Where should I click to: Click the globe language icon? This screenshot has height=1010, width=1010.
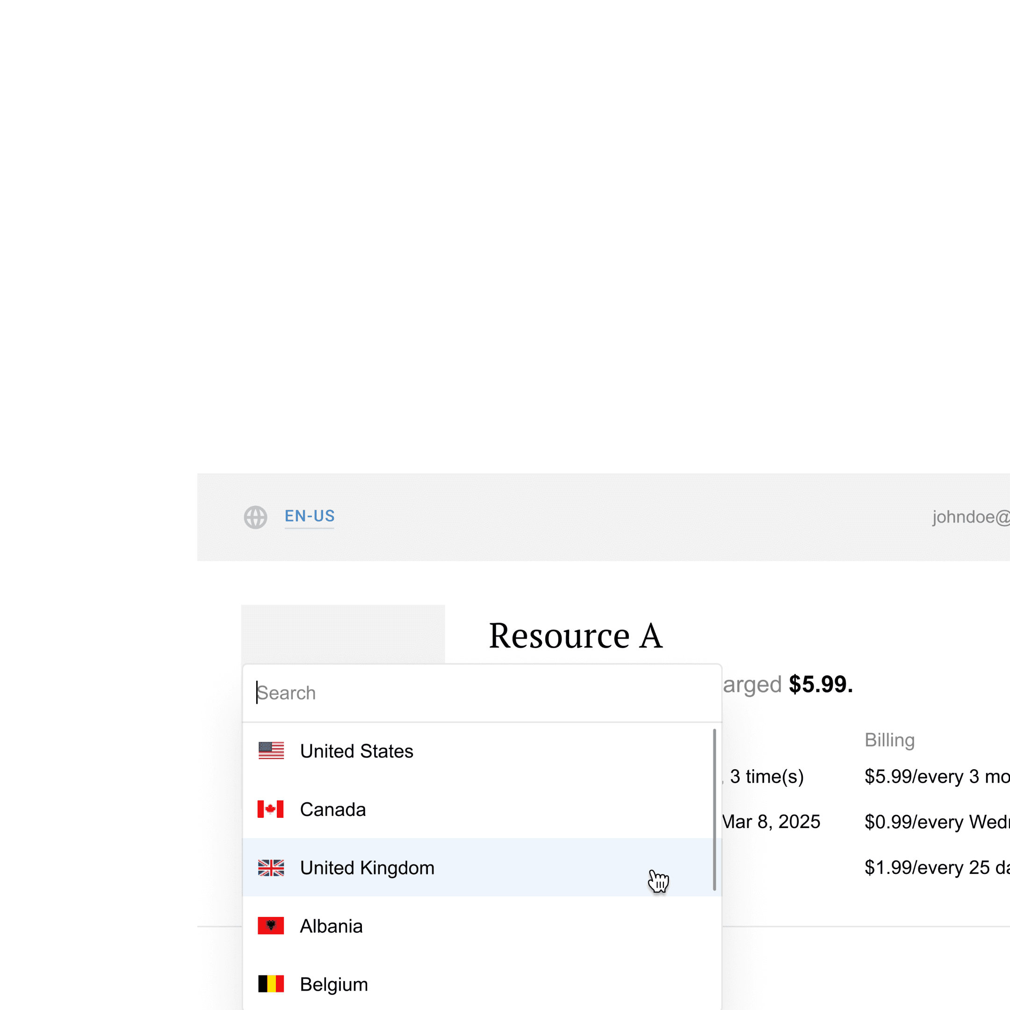click(256, 517)
